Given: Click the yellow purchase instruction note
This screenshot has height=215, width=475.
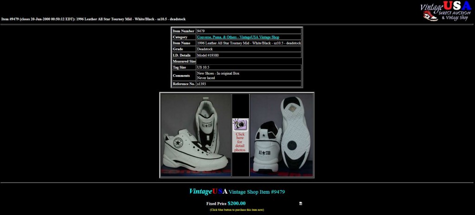Looking at the screenshot, I should 237,210.
